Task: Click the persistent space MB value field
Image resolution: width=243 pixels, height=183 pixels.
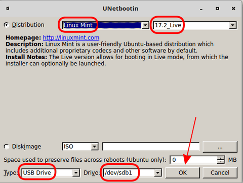Action: point(194,160)
